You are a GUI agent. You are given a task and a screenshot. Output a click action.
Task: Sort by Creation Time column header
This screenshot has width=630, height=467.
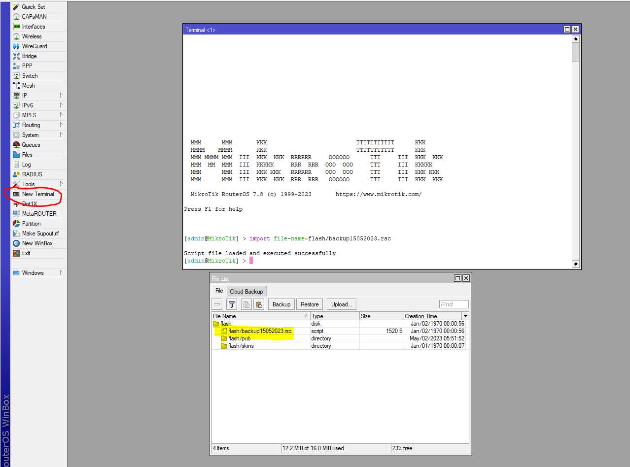pyautogui.click(x=433, y=316)
